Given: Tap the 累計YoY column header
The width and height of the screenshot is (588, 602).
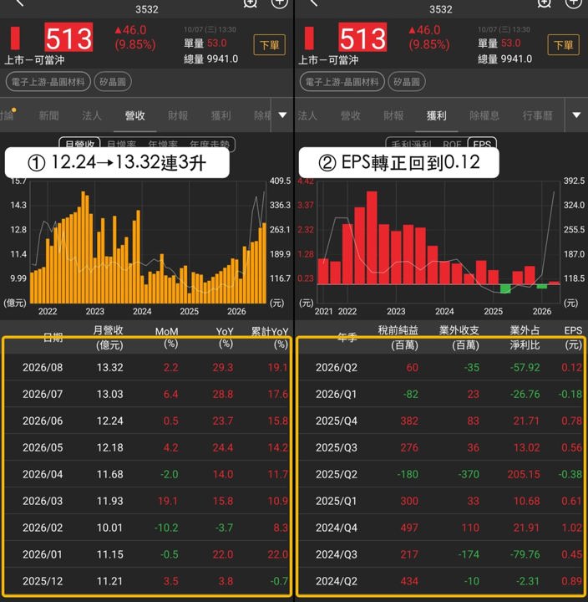Looking at the screenshot, I should [x=270, y=338].
